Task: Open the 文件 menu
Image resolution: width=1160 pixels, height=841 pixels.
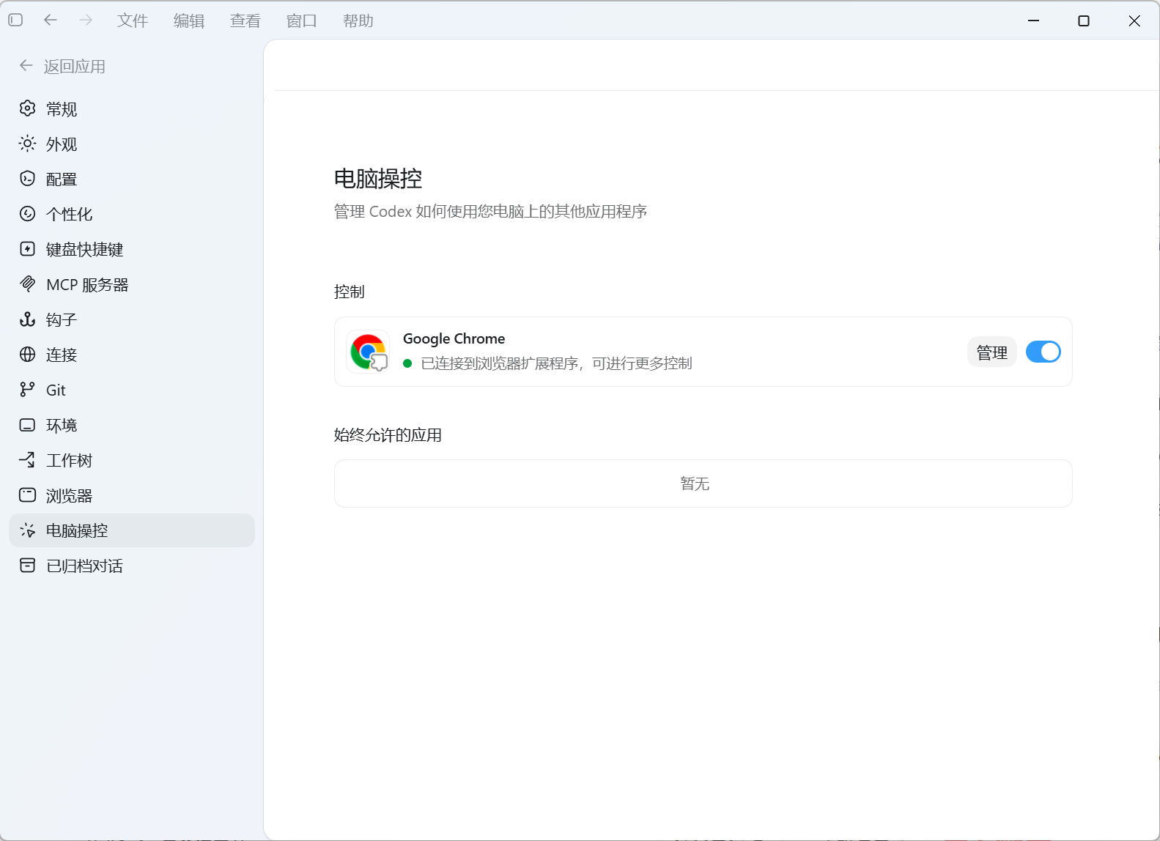Action: [133, 21]
